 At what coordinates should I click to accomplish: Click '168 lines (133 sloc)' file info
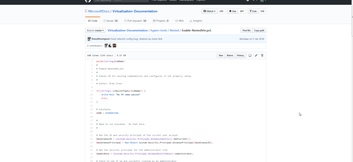[x=100, y=55]
